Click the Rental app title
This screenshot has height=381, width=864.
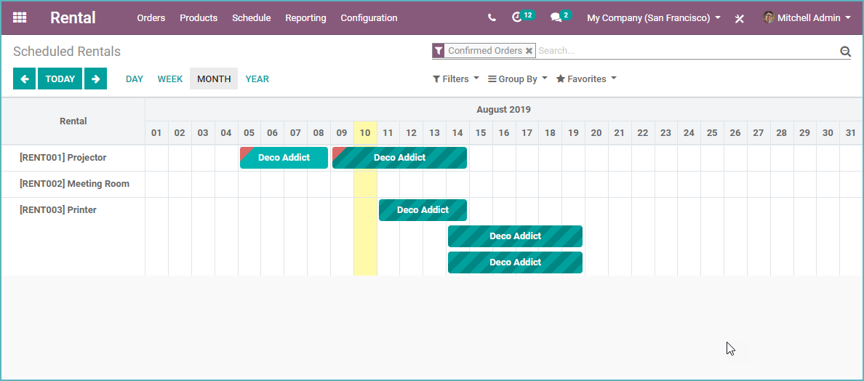coord(73,17)
